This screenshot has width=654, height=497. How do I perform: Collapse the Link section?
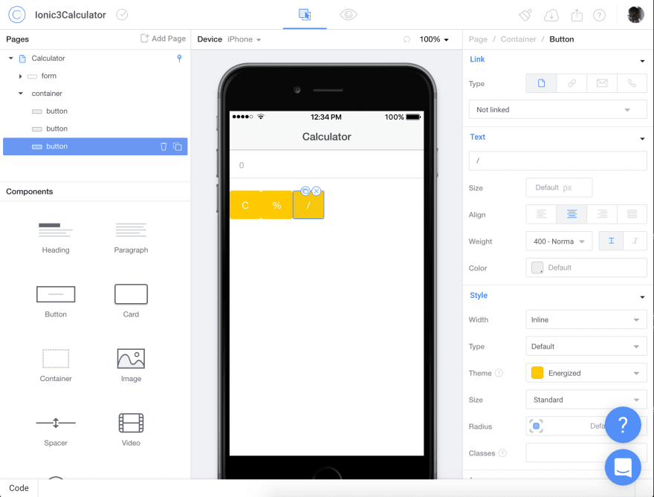pos(642,62)
